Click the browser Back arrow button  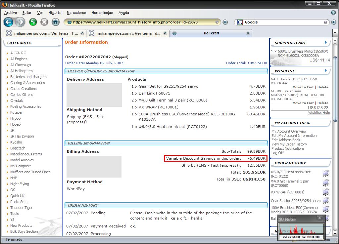[x=9, y=22]
